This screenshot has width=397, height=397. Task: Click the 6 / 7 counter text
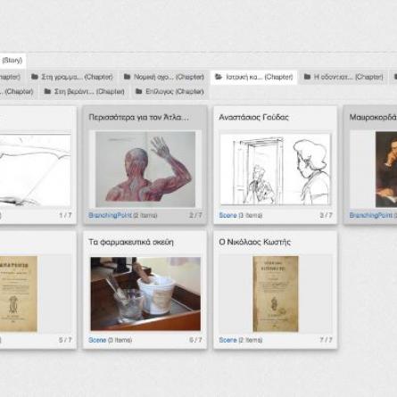click(x=195, y=340)
